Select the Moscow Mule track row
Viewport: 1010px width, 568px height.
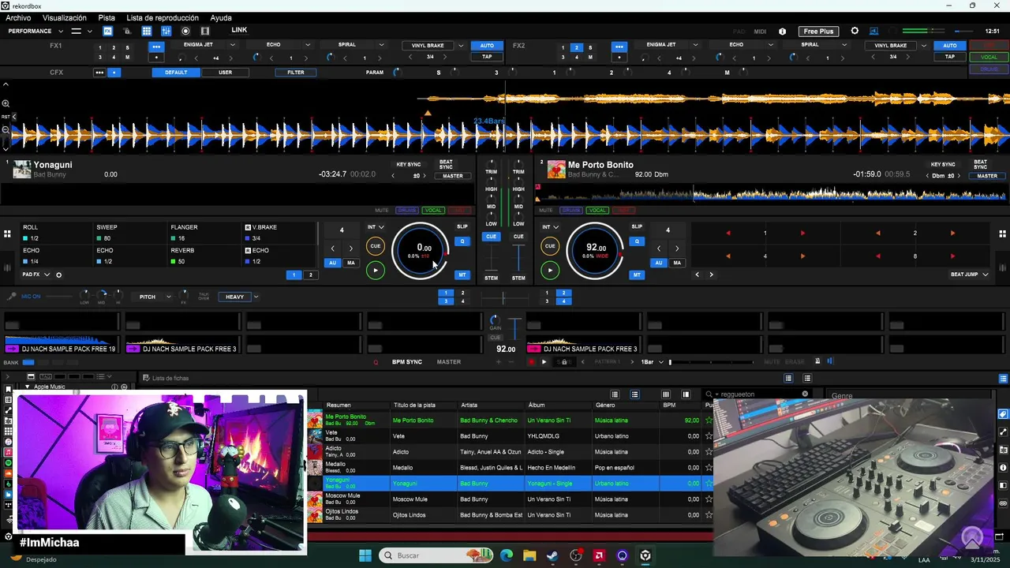511,499
